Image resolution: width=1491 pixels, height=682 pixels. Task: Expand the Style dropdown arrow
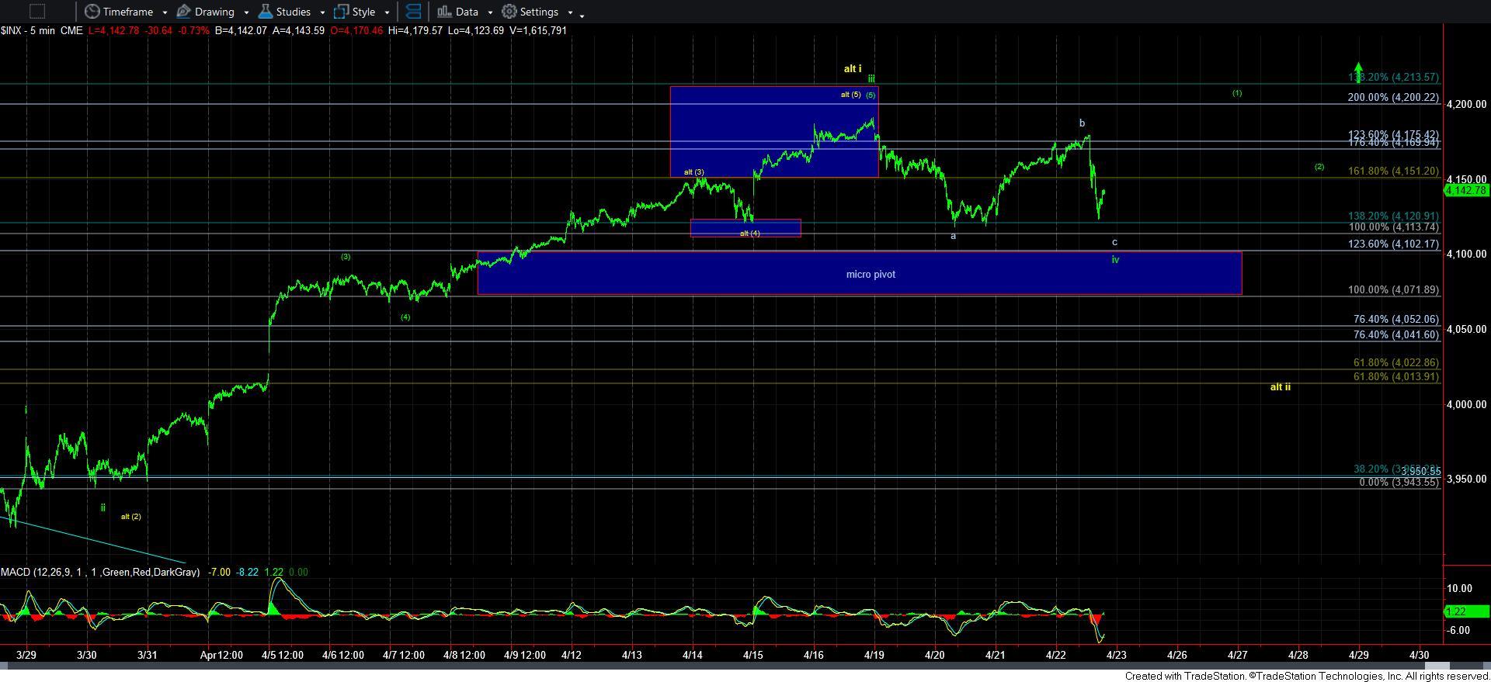(x=387, y=13)
